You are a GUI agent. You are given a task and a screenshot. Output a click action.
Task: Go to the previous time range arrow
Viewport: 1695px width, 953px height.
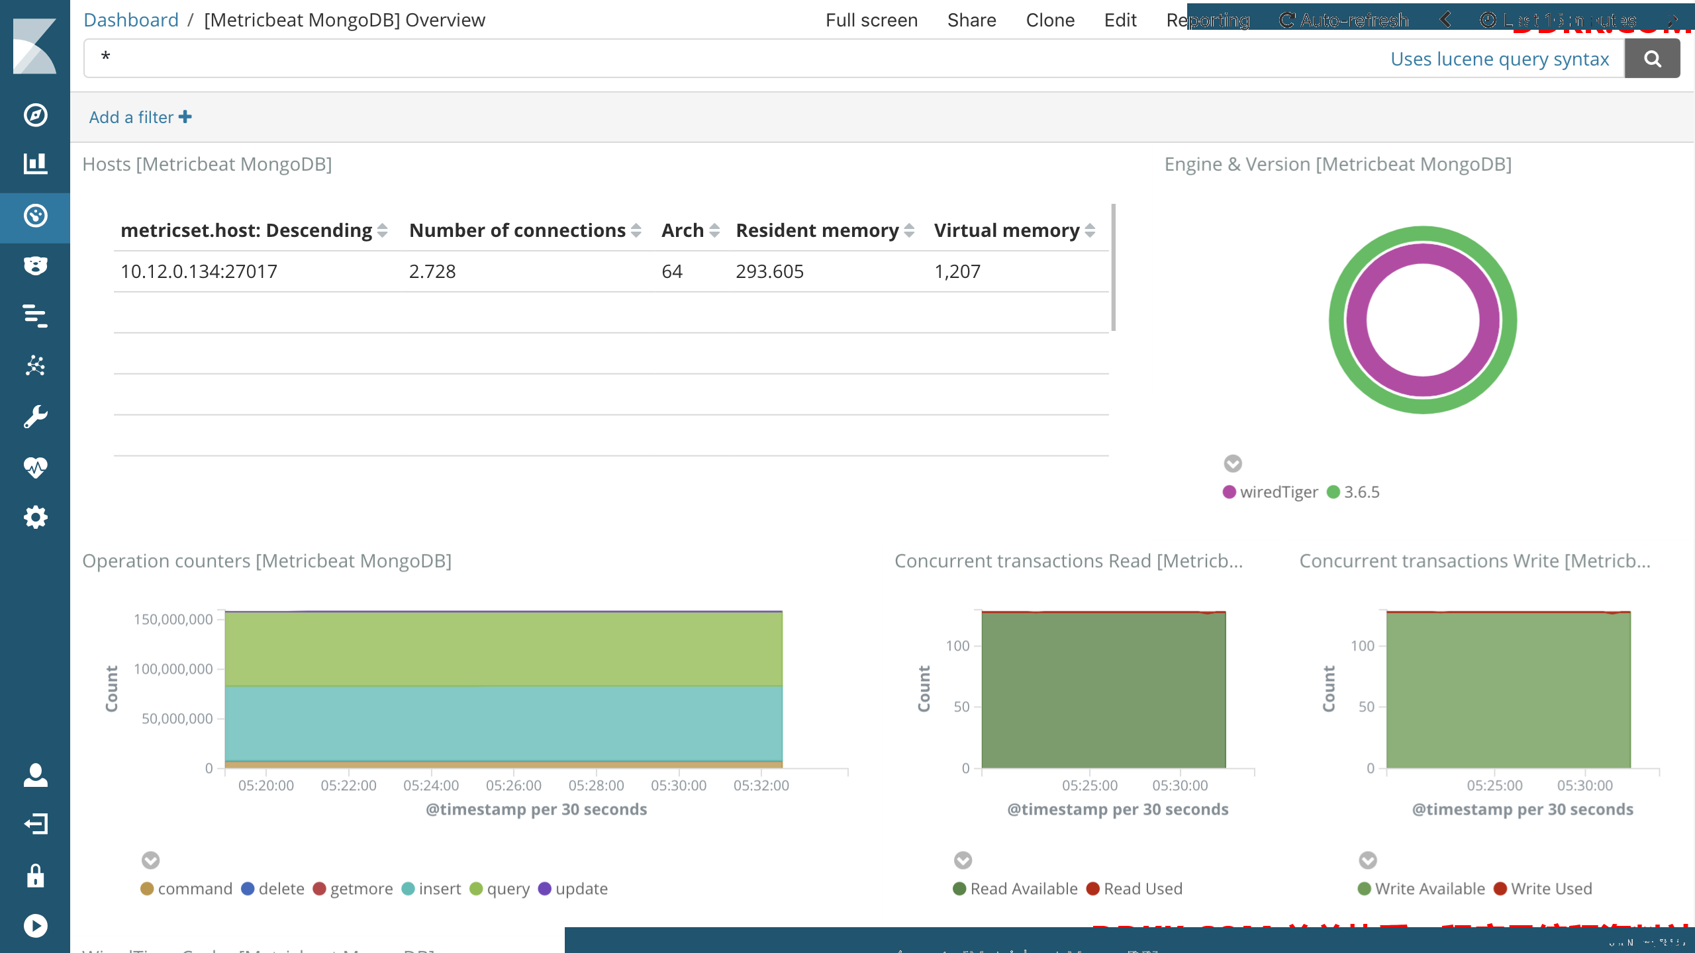[1446, 20]
